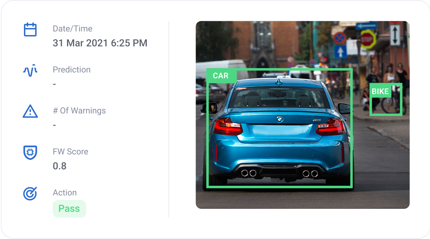
Task: Click the Action label text
Action: pos(65,193)
